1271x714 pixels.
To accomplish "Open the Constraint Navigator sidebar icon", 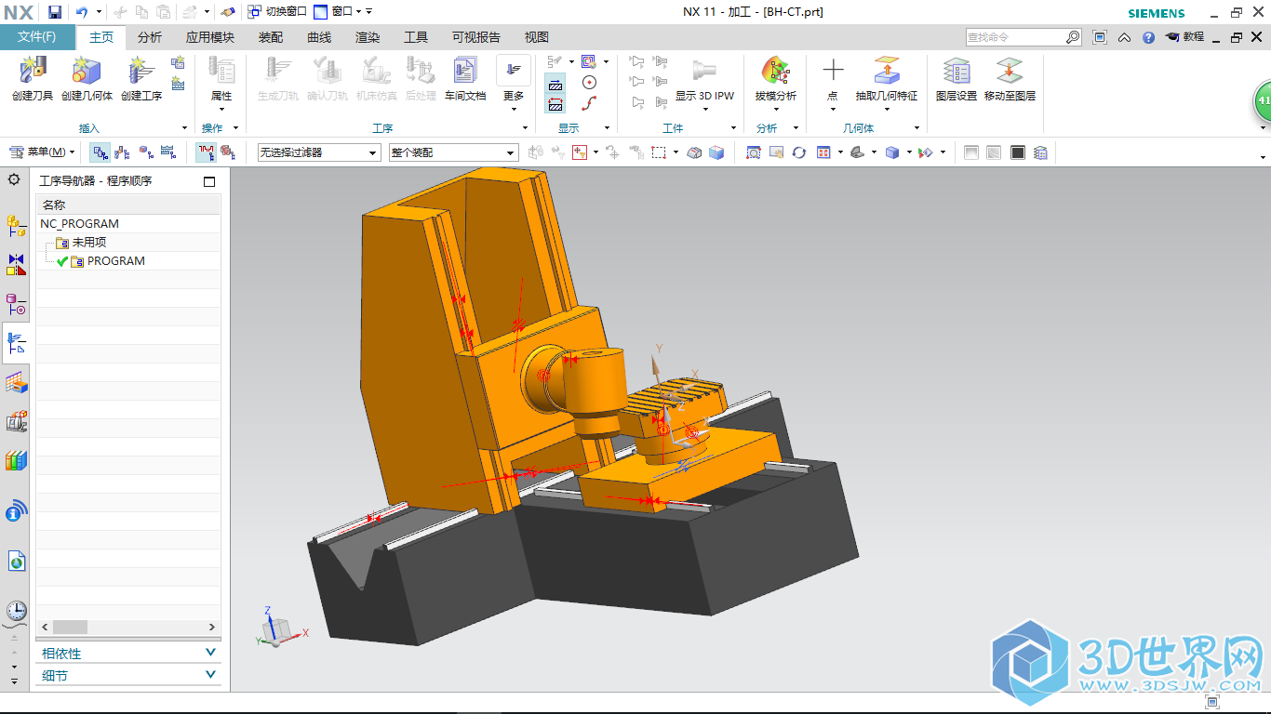I will (16, 265).
